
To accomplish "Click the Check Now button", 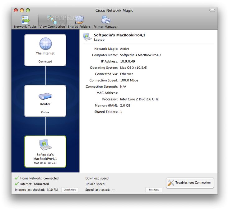I will pos(70,189).
